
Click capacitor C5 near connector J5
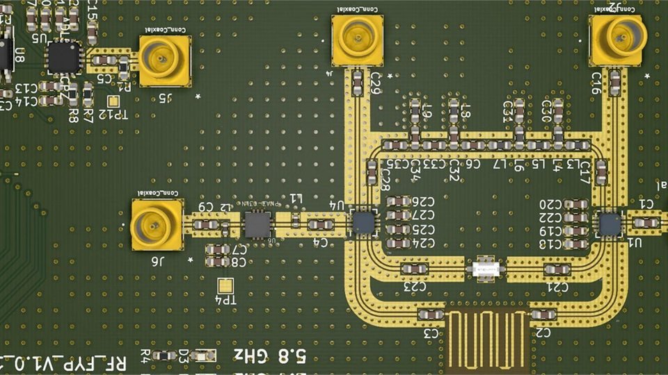pyautogui.click(x=104, y=60)
